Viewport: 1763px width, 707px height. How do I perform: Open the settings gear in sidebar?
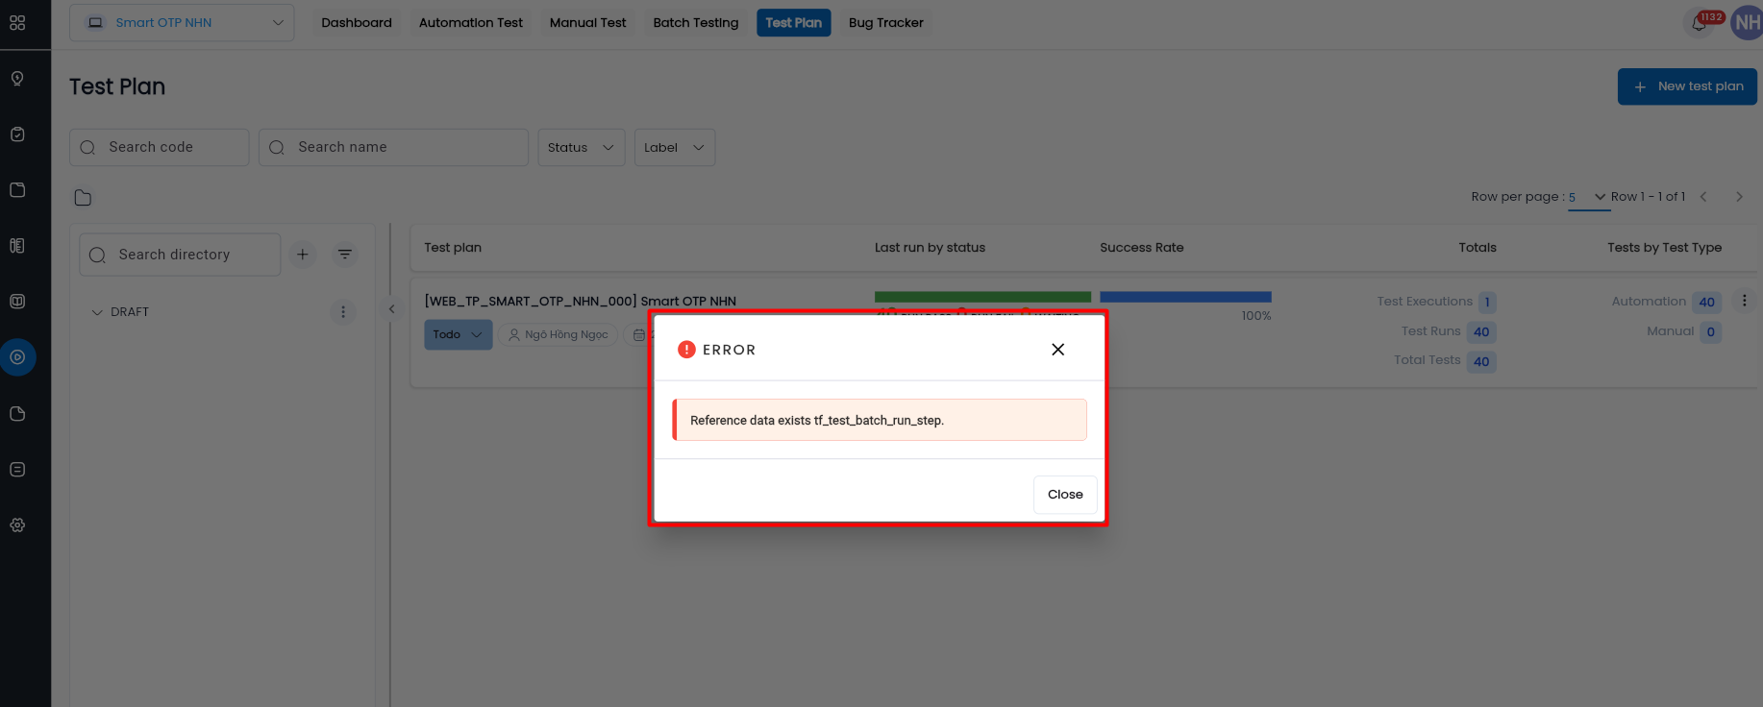click(17, 525)
